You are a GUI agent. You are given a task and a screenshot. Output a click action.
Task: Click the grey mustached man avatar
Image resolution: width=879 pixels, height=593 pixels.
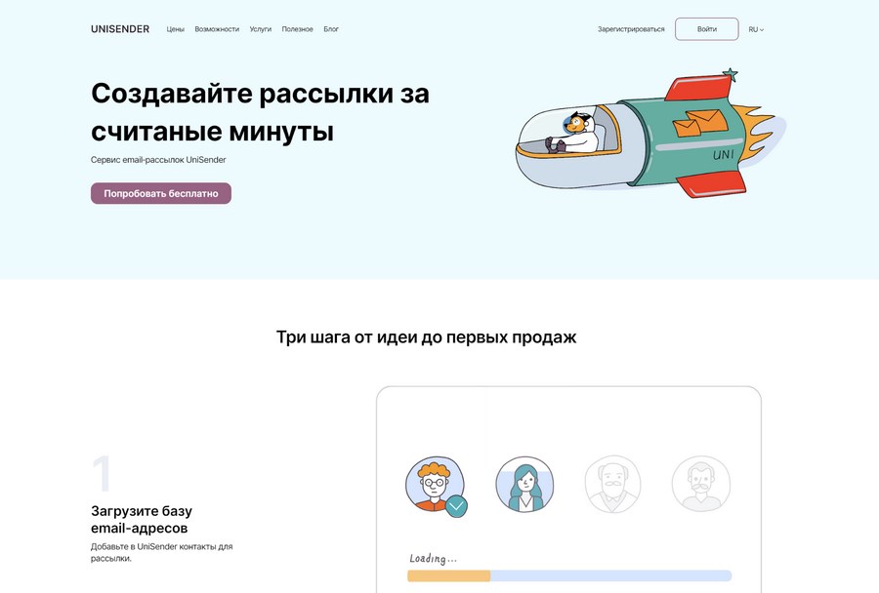click(x=612, y=485)
